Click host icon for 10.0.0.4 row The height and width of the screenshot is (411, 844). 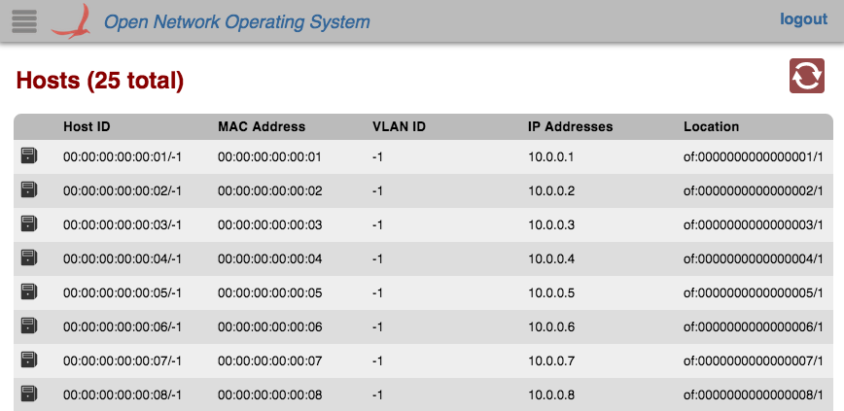pos(29,257)
